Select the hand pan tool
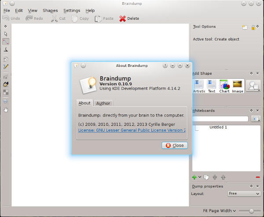The image size is (264, 217). [6, 110]
